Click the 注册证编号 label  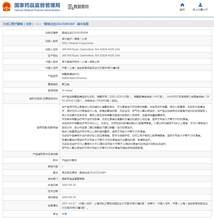click(x=52, y=33)
